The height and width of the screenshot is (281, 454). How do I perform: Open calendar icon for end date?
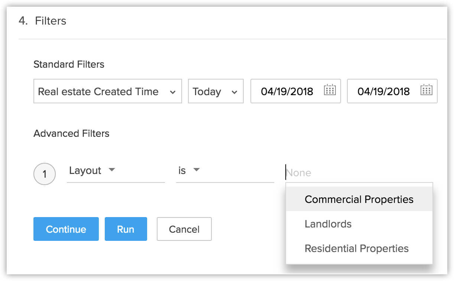426,90
